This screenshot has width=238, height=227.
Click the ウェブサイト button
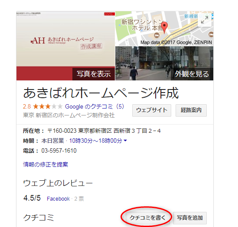tap(152, 110)
